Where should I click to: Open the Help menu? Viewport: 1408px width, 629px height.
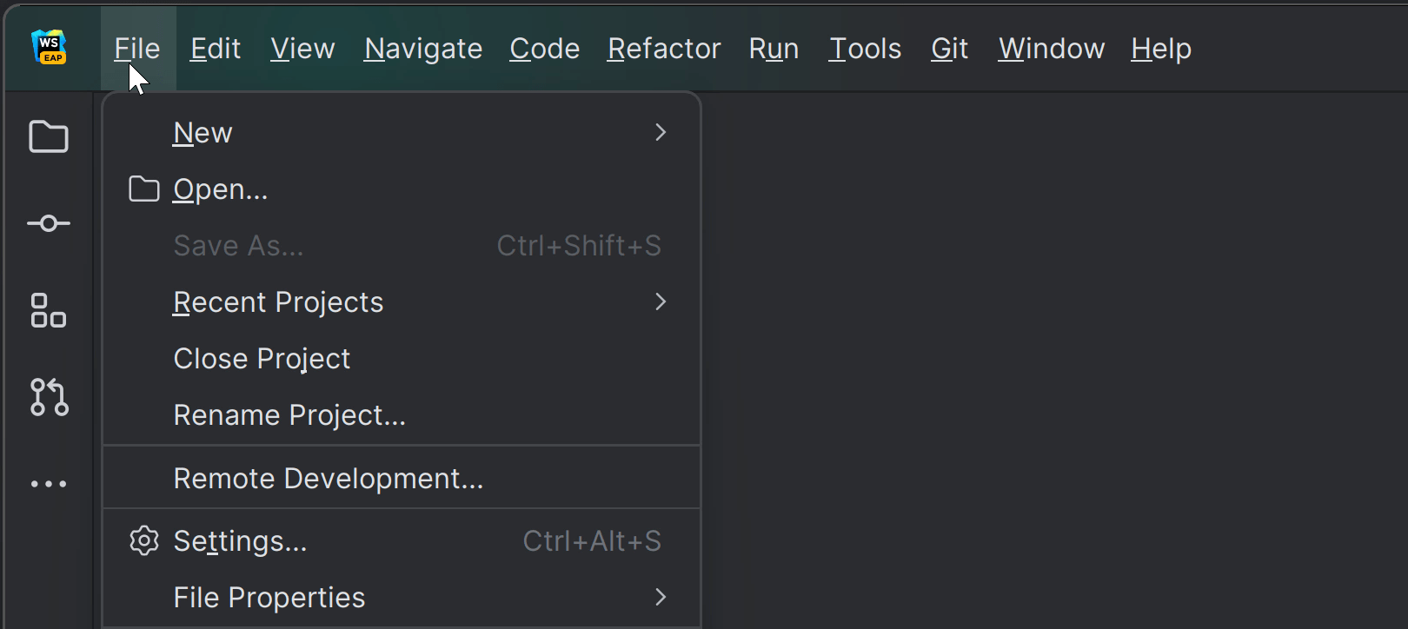(1160, 49)
